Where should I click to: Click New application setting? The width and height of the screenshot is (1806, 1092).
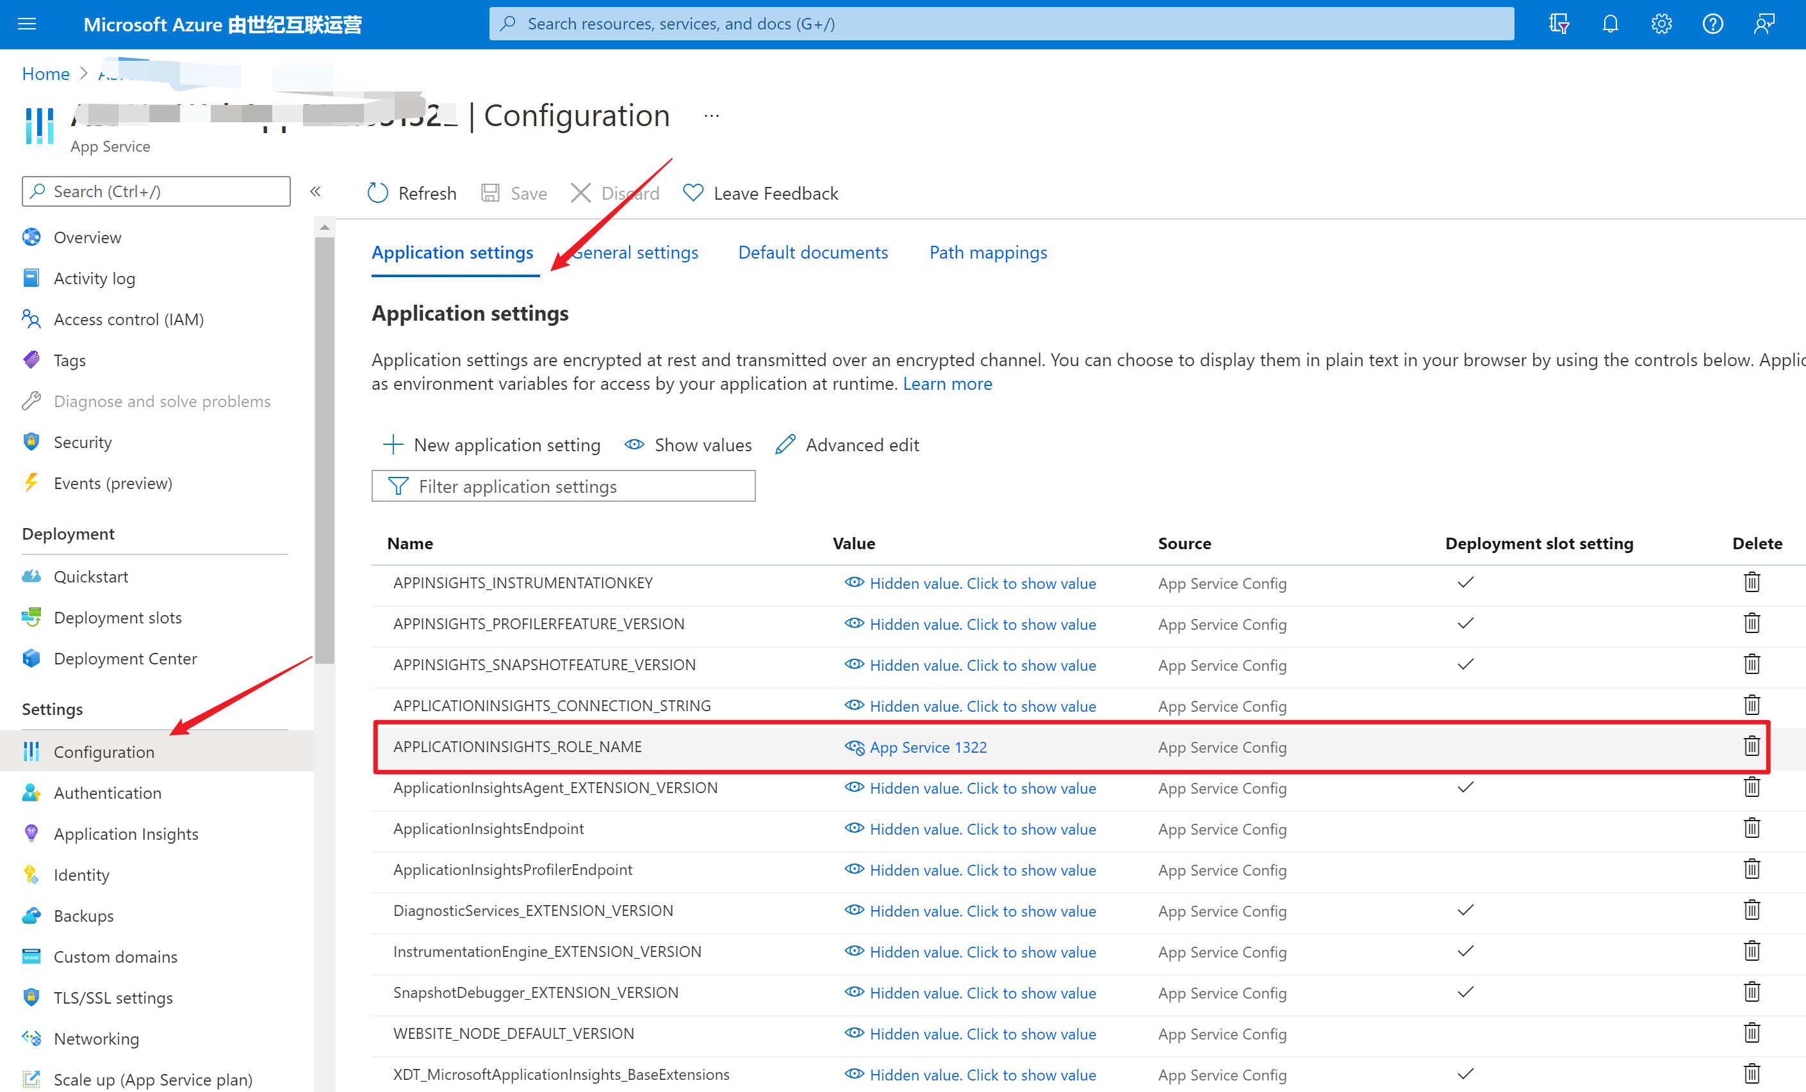(x=492, y=446)
